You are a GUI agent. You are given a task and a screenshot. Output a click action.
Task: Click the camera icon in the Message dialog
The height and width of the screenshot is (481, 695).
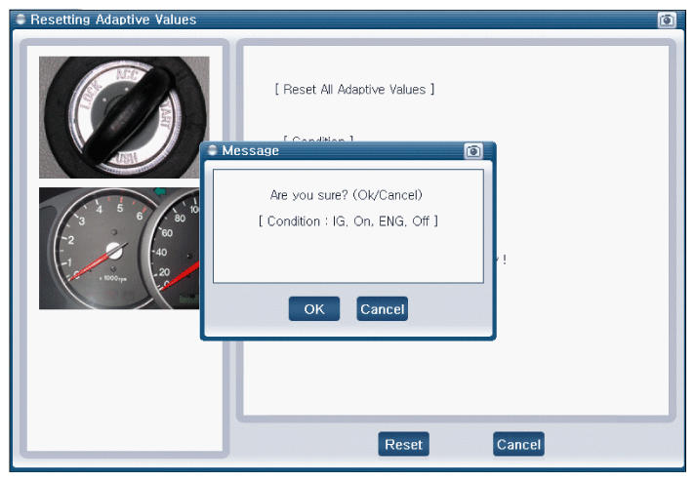point(473,151)
